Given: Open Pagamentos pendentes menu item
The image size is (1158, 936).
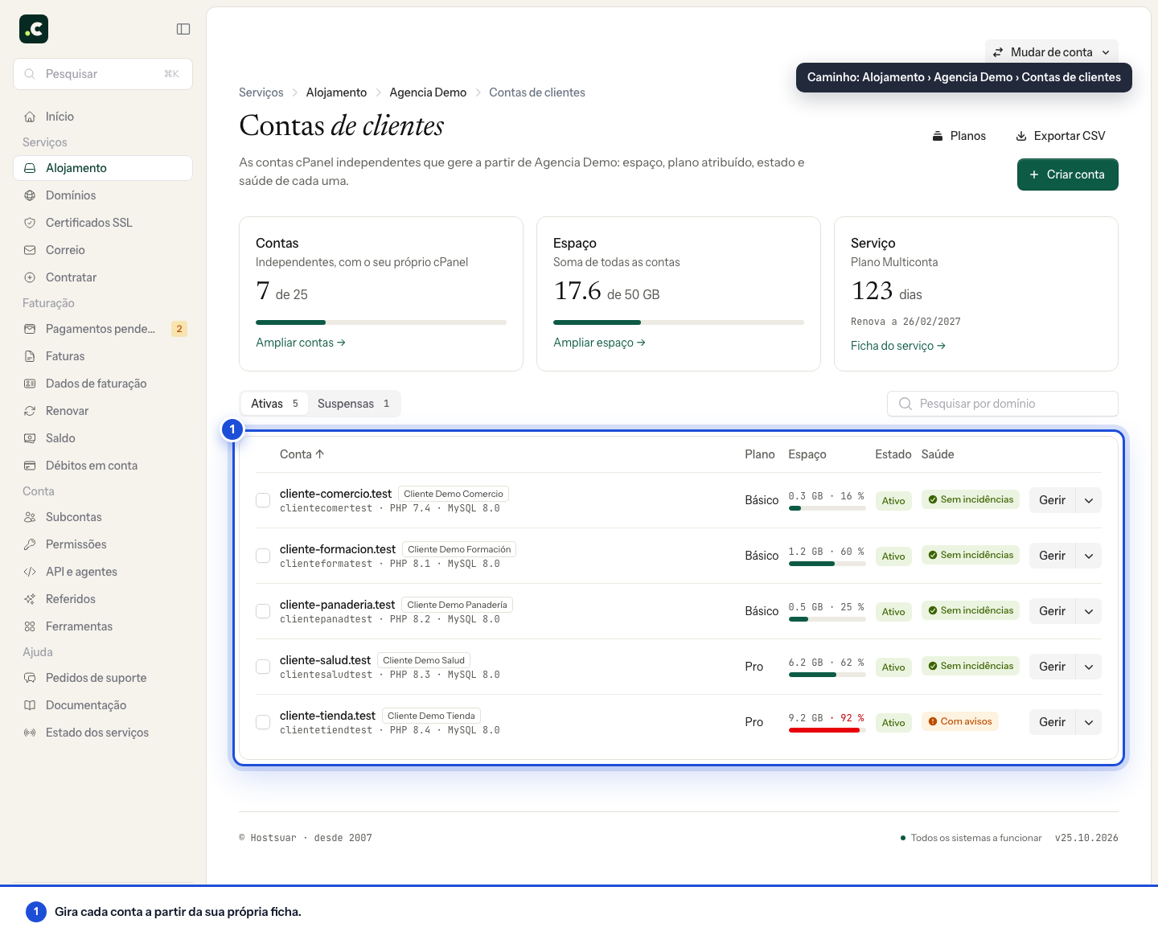Looking at the screenshot, I should click(x=103, y=329).
